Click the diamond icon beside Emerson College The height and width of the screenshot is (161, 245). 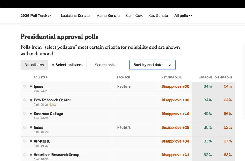(31, 114)
